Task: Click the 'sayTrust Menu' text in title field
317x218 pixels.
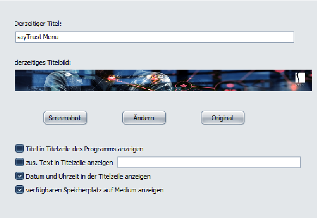Action: (37, 37)
